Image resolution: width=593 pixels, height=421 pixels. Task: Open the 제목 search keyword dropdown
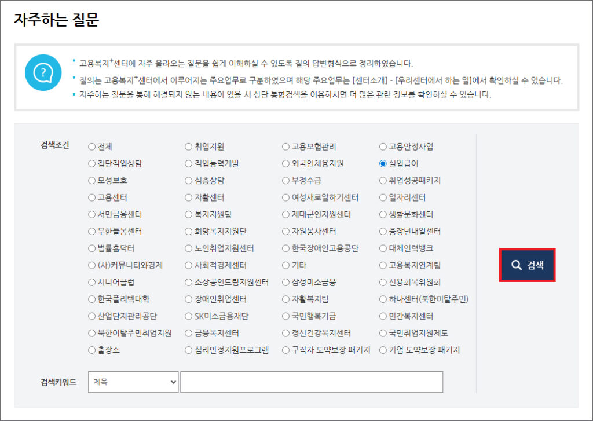(x=133, y=382)
